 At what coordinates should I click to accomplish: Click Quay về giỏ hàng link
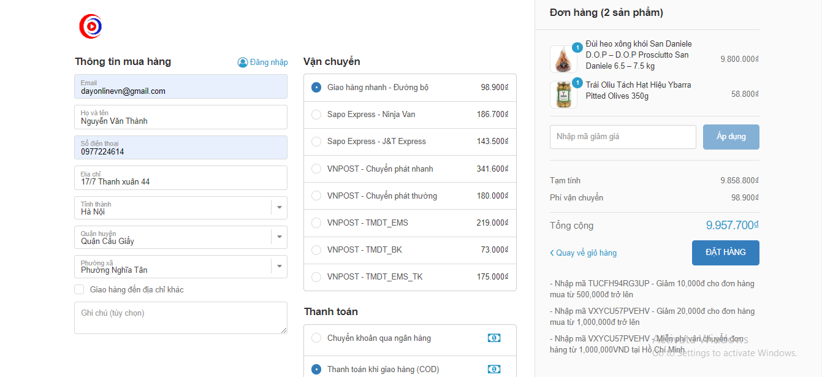click(586, 253)
